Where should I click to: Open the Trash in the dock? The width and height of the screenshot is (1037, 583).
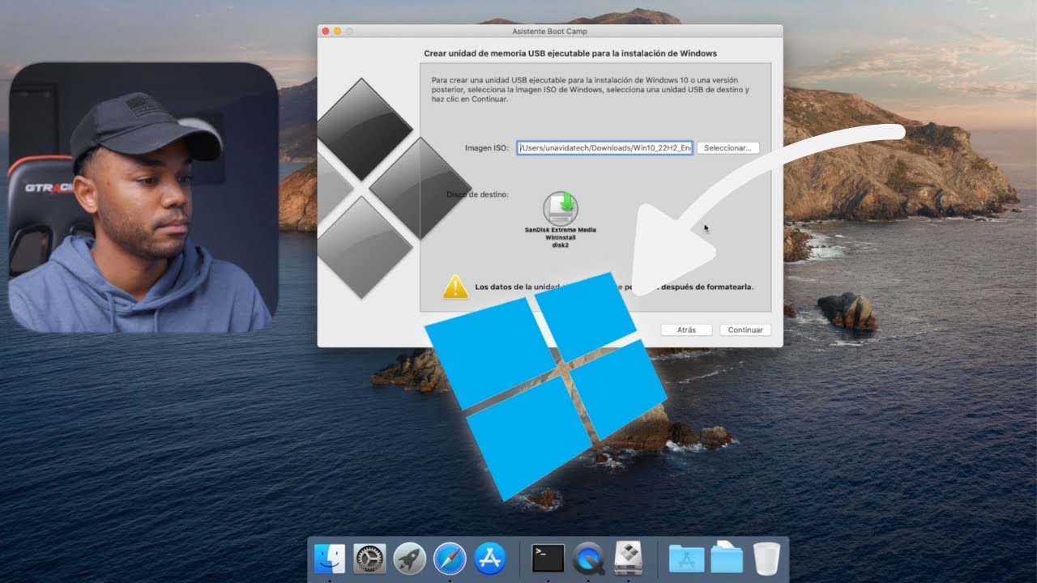tap(766, 559)
